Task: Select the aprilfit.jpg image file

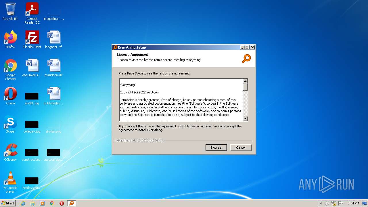Action: point(32,98)
